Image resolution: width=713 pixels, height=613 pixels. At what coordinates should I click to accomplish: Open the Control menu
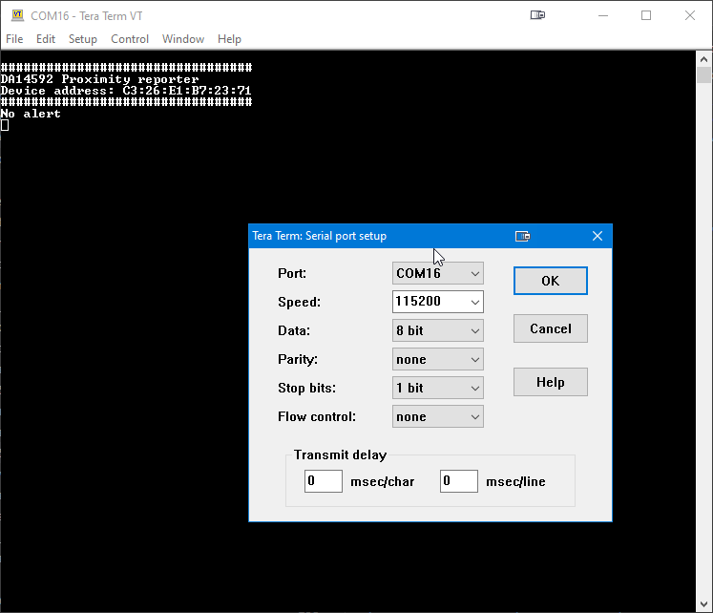click(130, 39)
